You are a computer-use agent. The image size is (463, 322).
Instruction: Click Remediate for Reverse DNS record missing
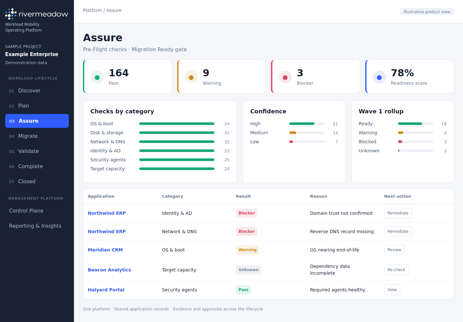click(x=398, y=232)
